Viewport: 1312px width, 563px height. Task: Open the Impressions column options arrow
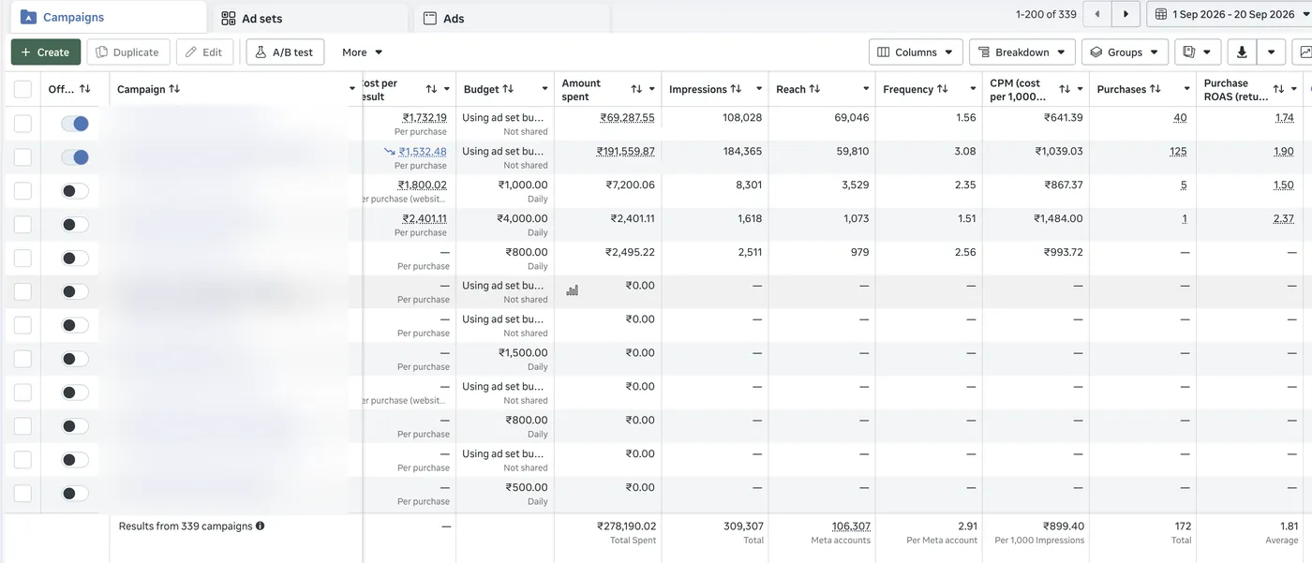758,89
